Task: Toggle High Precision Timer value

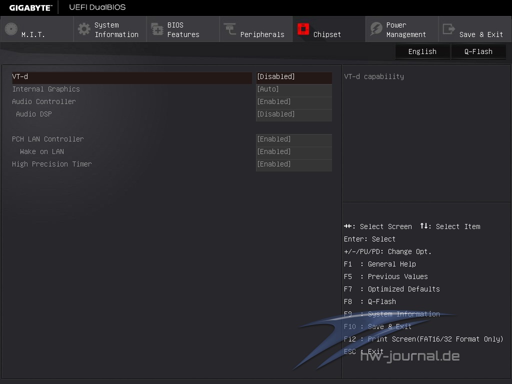Action: click(x=293, y=164)
